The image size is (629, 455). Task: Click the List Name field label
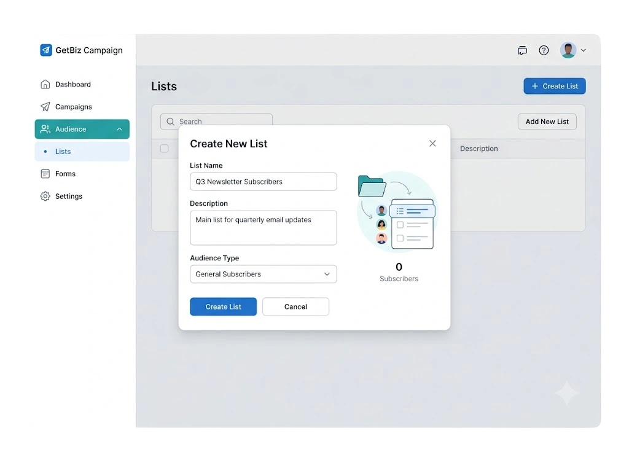(x=206, y=166)
